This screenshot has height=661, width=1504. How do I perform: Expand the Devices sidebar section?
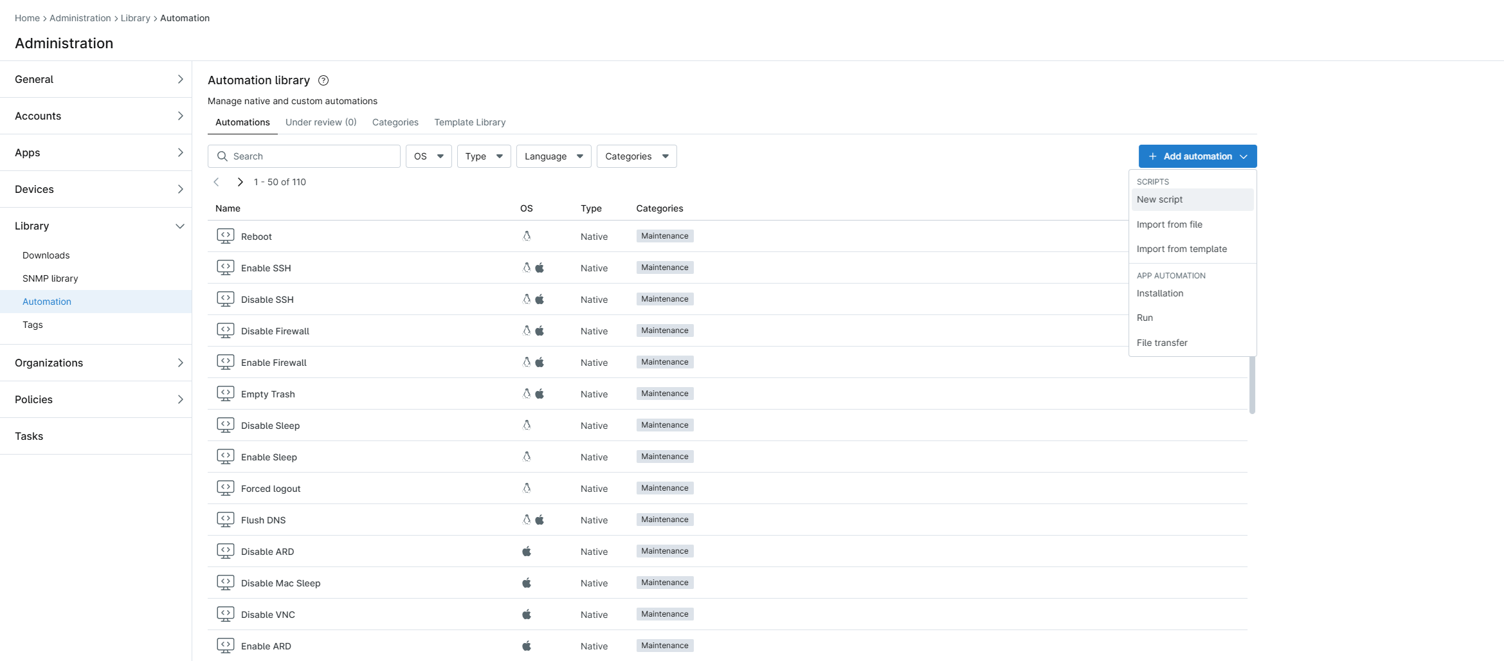pyautogui.click(x=96, y=189)
